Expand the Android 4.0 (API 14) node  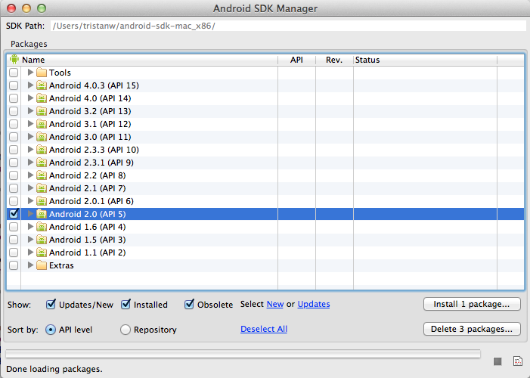coord(30,98)
